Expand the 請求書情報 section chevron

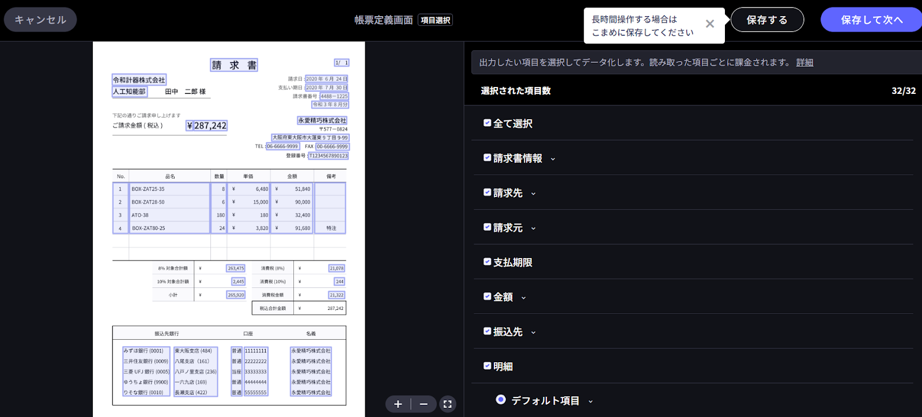[553, 160]
